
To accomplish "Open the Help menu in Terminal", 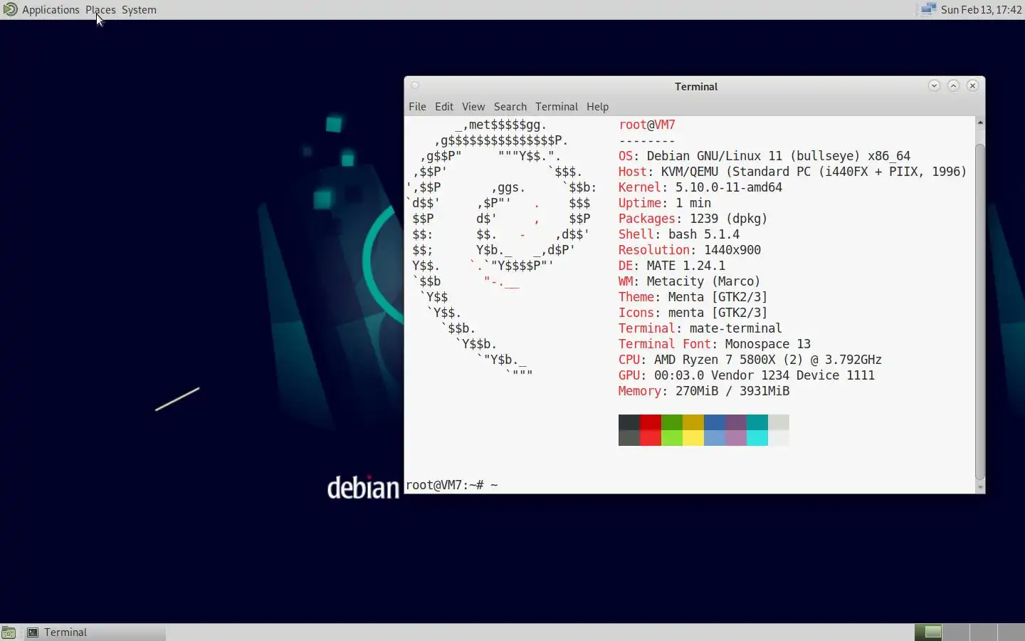I will pyautogui.click(x=598, y=107).
